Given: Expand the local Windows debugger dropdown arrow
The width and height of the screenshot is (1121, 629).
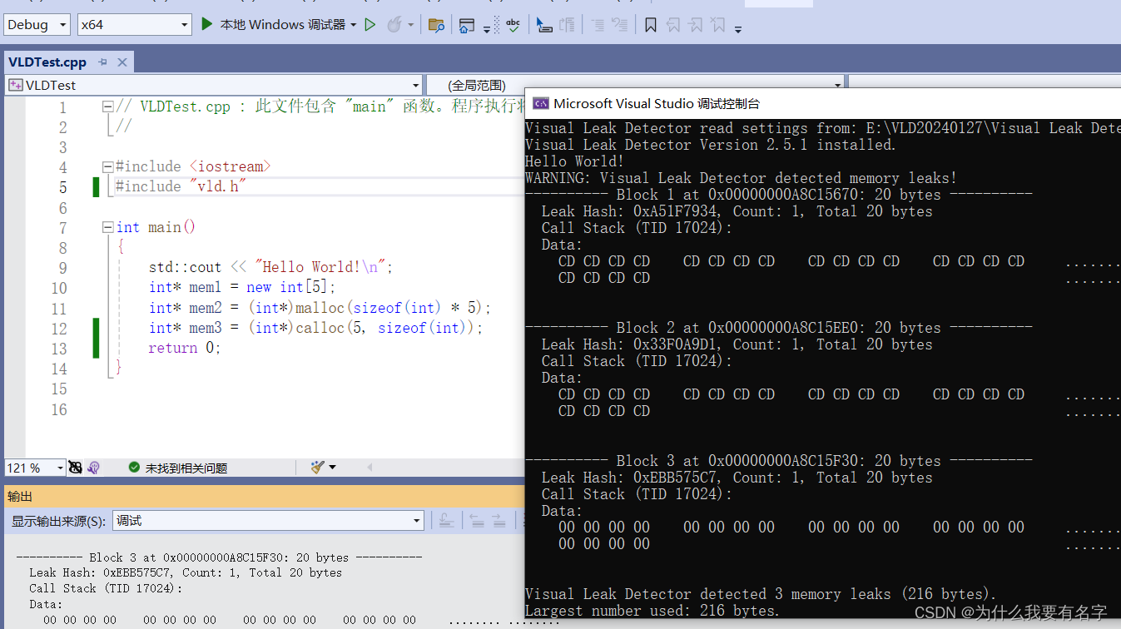Looking at the screenshot, I should pos(354,25).
